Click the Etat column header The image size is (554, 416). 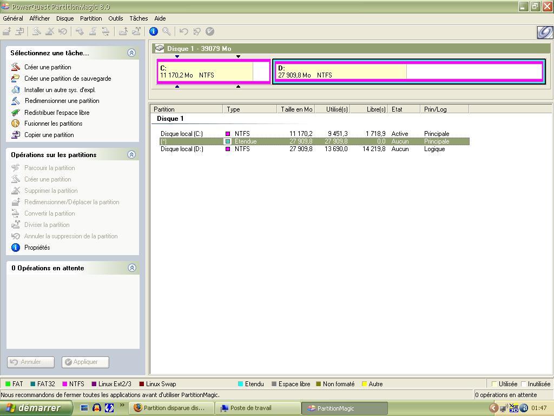[404, 109]
